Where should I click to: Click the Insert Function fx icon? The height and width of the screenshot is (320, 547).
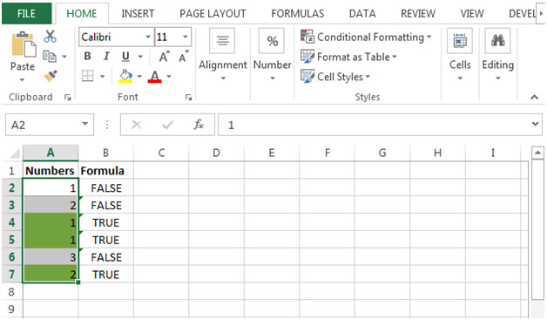pyautogui.click(x=199, y=125)
